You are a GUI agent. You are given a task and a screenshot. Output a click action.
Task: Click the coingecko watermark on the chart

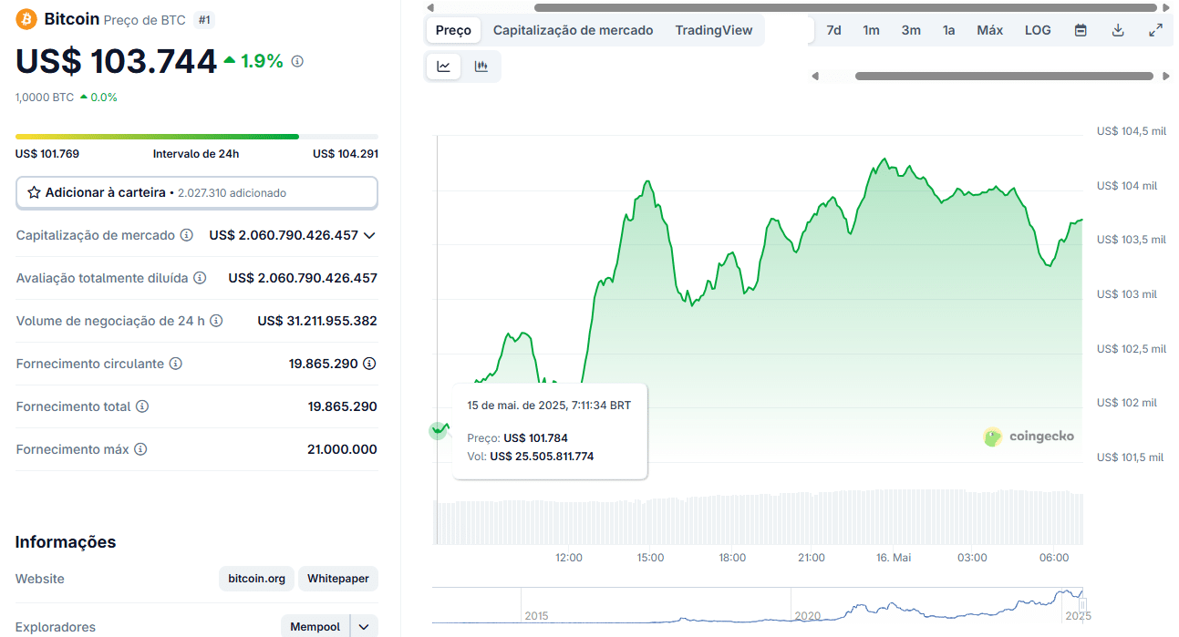1029,437
